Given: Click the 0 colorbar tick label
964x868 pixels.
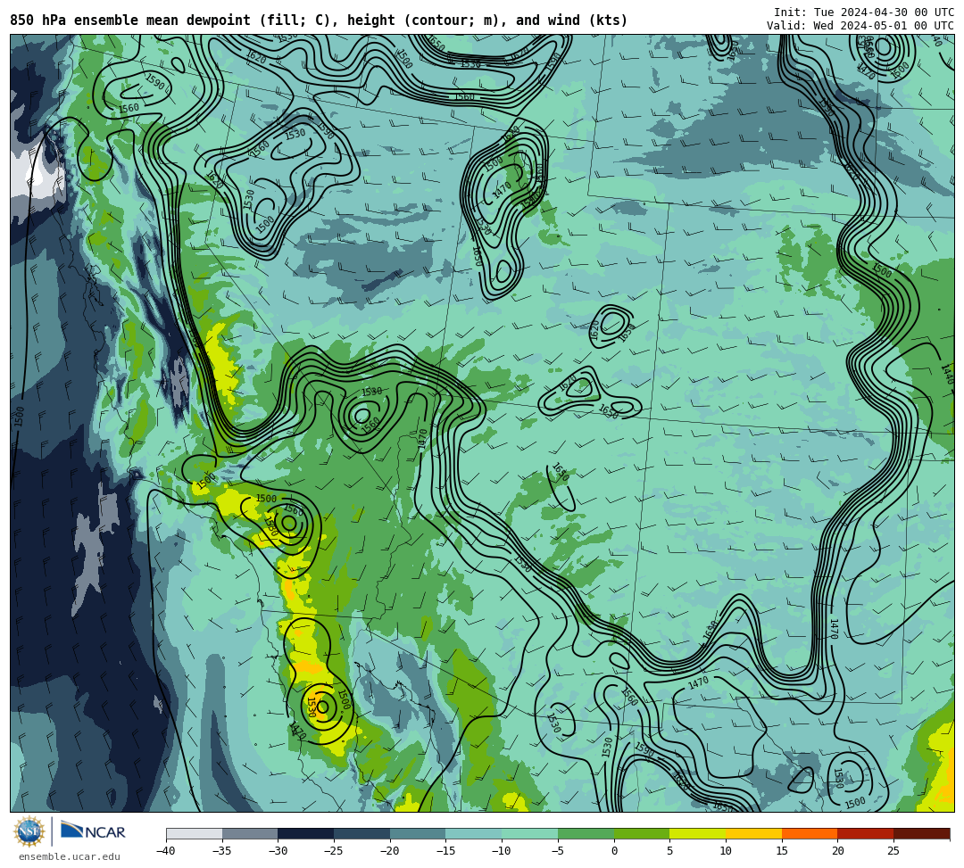Looking at the screenshot, I should point(614,851).
